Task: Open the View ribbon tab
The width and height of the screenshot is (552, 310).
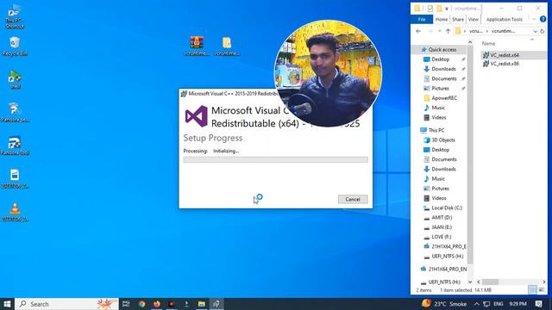Action: coord(474,19)
